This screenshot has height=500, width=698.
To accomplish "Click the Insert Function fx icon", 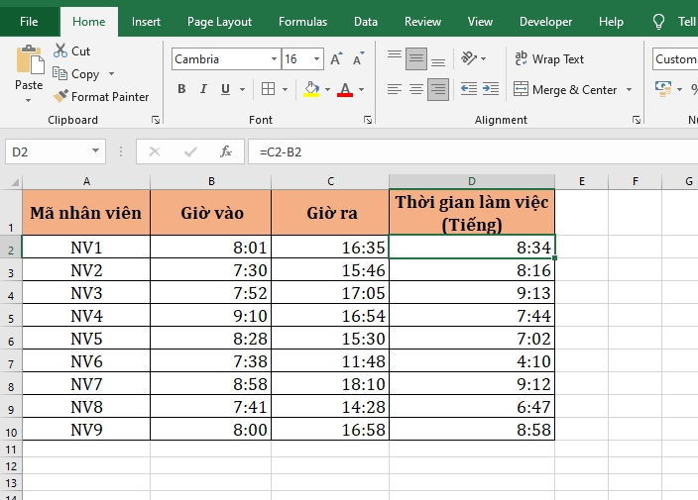I will [226, 151].
